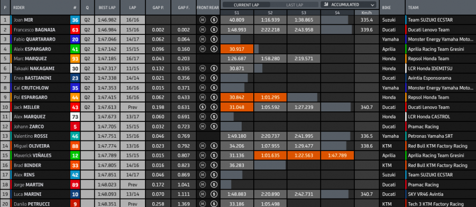Viewport: 476px width, 207px height.
Task: Click the Aprilia bike label for VIÑALES
Action: [x=389, y=156]
